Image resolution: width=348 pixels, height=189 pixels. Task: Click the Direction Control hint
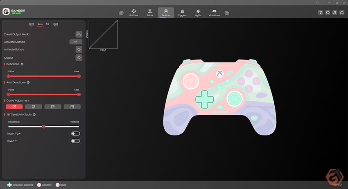(20, 185)
